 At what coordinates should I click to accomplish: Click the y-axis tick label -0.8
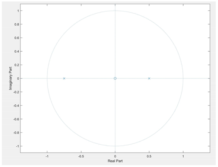tap(16, 132)
